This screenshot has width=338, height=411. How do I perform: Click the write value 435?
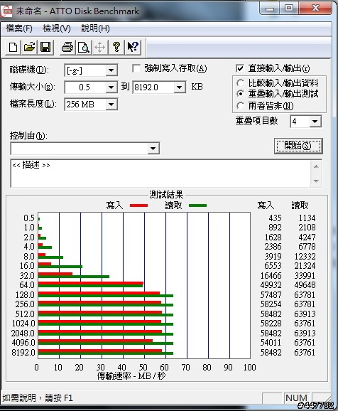tap(275, 218)
